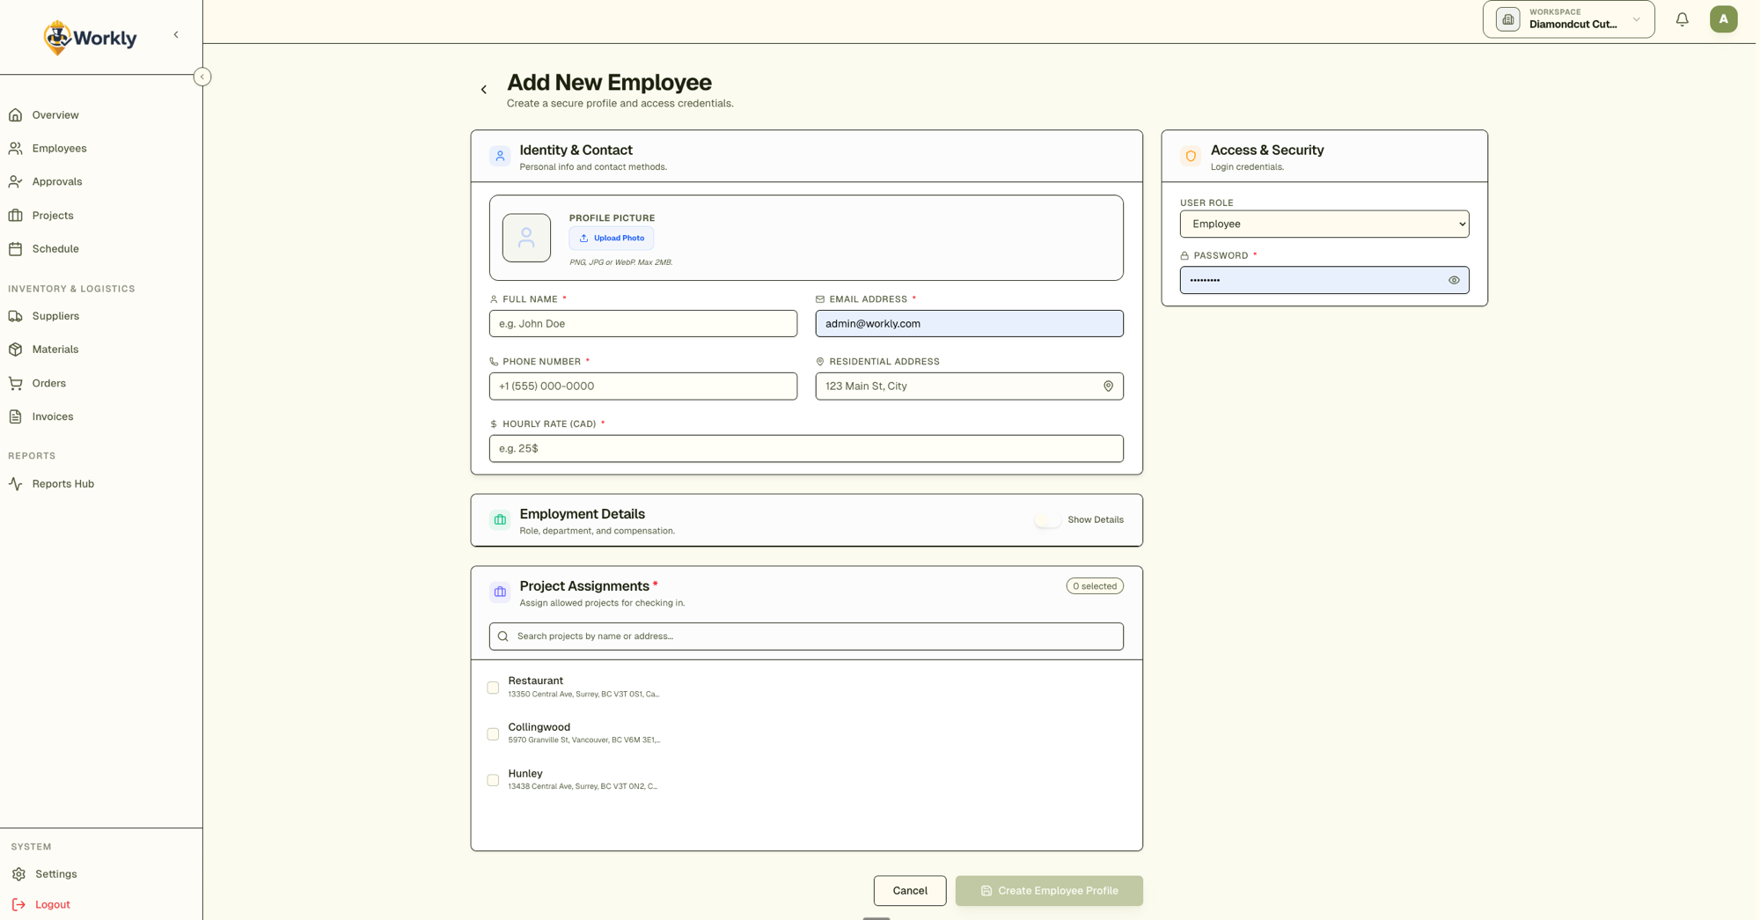The width and height of the screenshot is (1760, 920).
Task: Click the Upload Photo button
Action: [611, 238]
